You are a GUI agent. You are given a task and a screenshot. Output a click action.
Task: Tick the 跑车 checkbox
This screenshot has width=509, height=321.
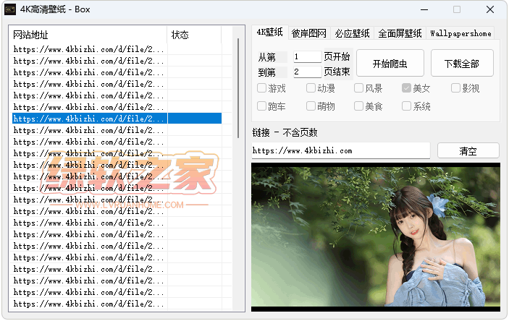[262, 106]
